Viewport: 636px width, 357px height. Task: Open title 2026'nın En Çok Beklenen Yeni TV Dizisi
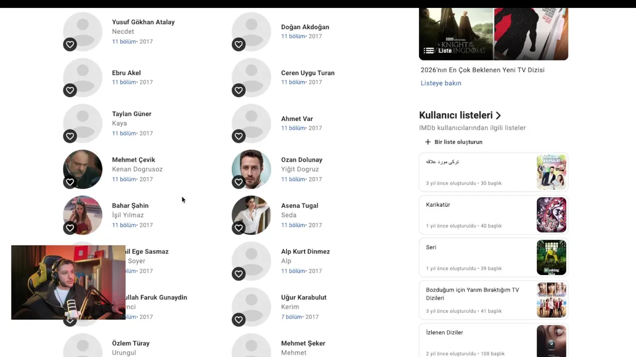pos(482,70)
